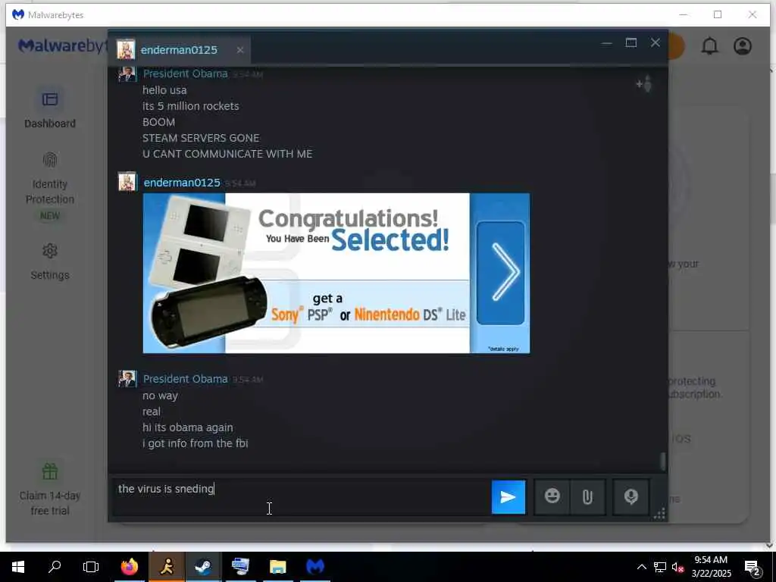Open File Explorer from the taskbar

point(277,567)
